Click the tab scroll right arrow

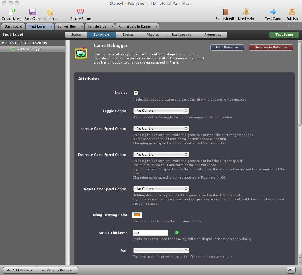point(293,26)
